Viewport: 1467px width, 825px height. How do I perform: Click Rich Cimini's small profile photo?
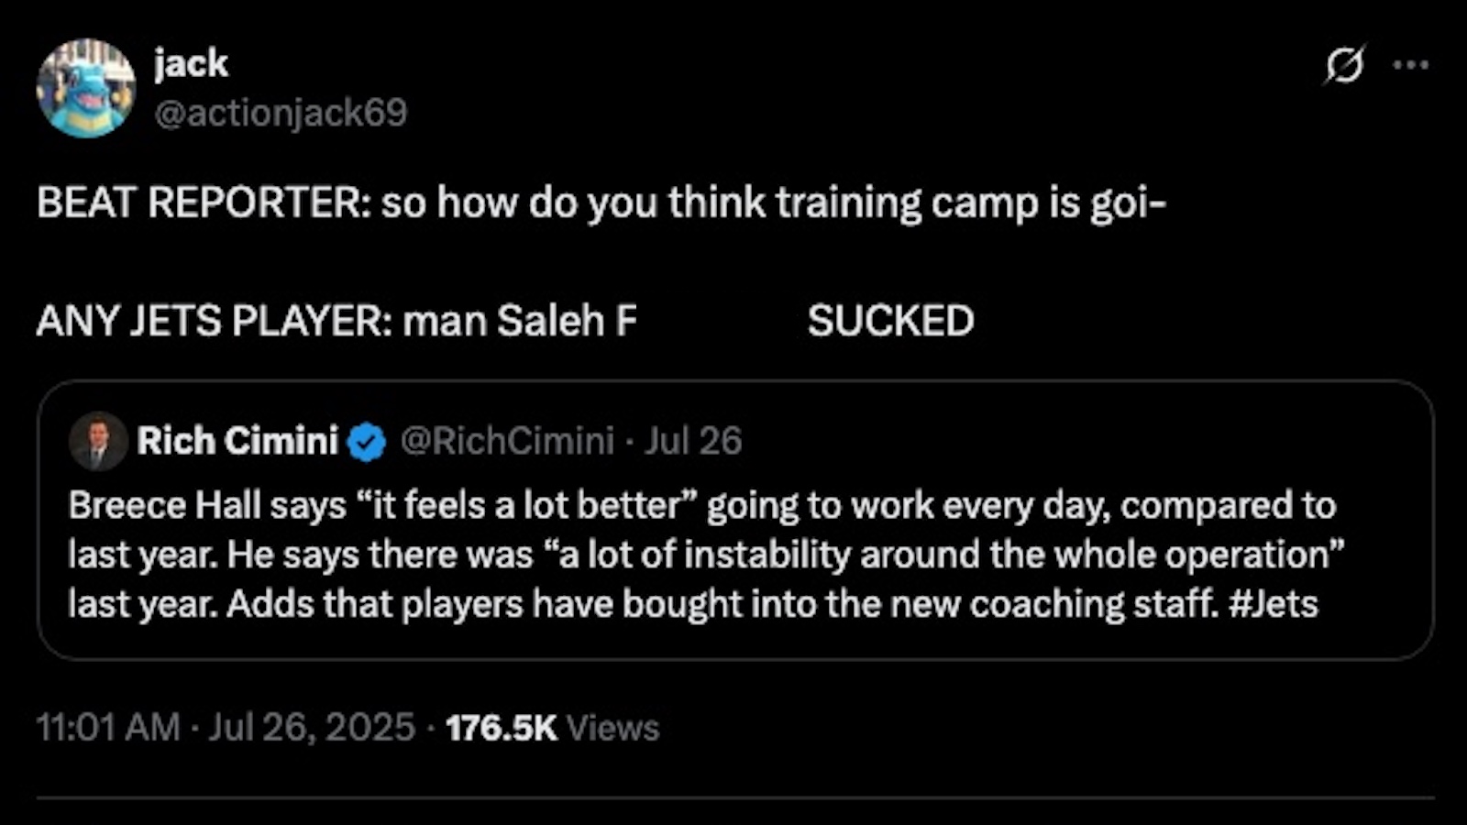tap(98, 441)
